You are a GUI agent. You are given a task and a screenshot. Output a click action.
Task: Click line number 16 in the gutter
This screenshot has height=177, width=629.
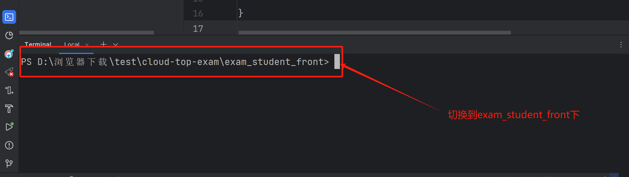coord(198,13)
